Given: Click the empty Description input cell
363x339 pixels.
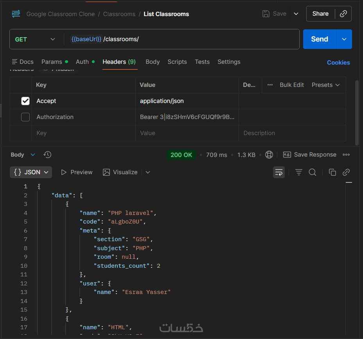Looking at the screenshot, I should pos(292,133).
